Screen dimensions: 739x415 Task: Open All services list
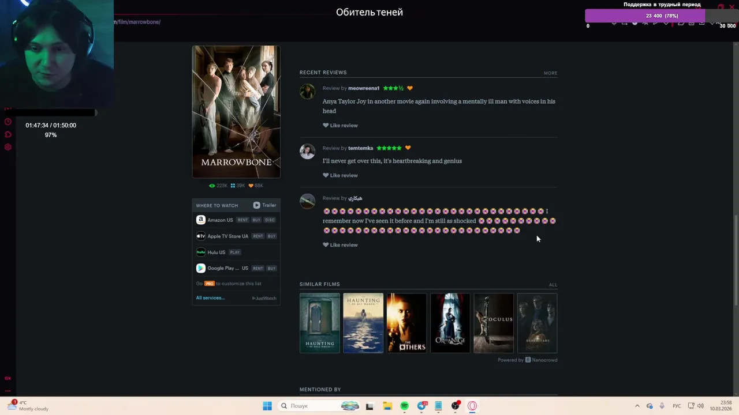pos(210,298)
